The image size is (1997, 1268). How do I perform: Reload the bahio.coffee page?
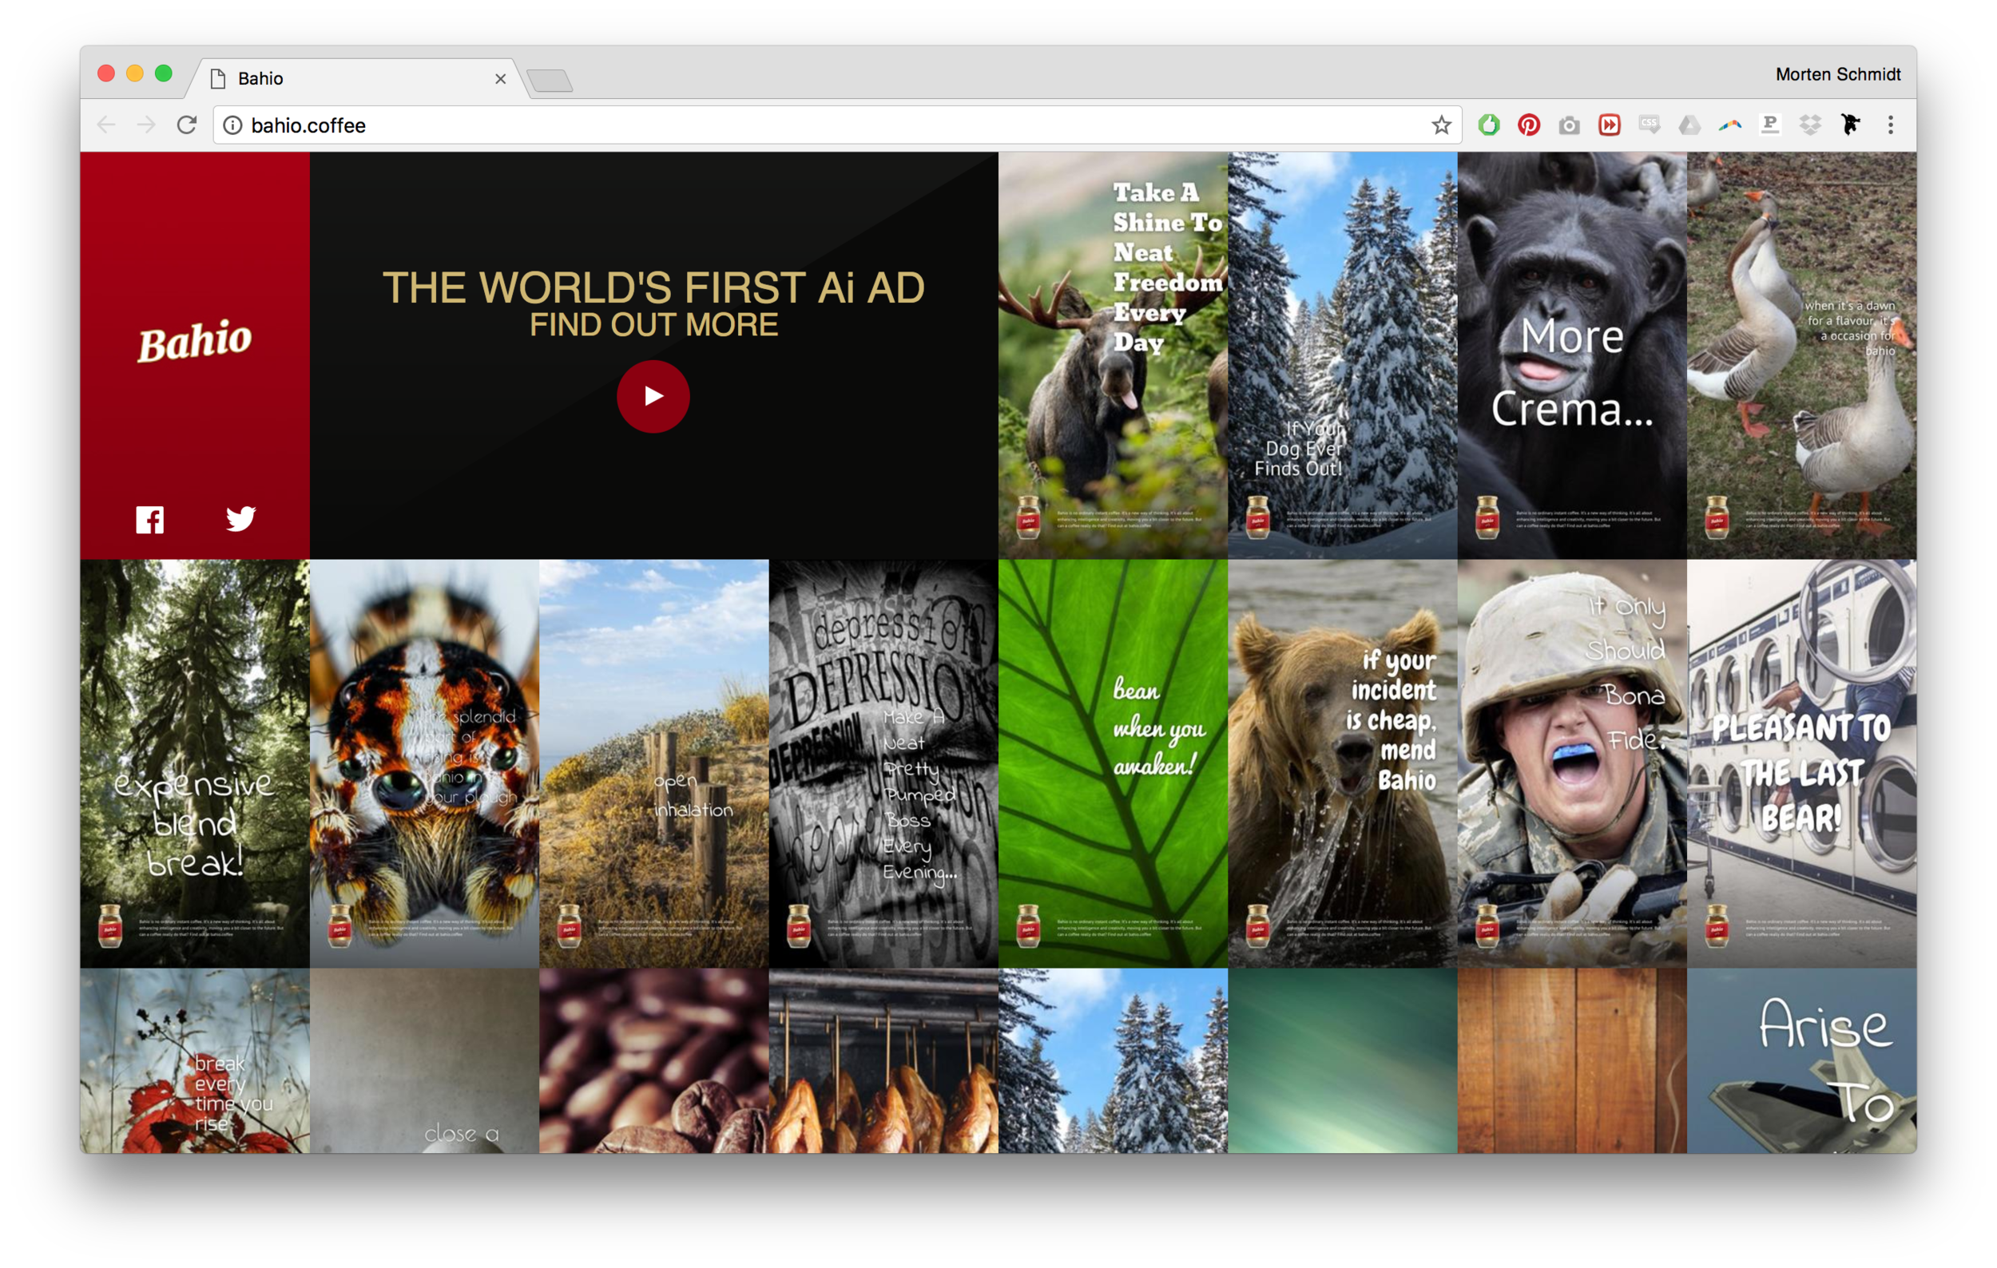point(188,125)
